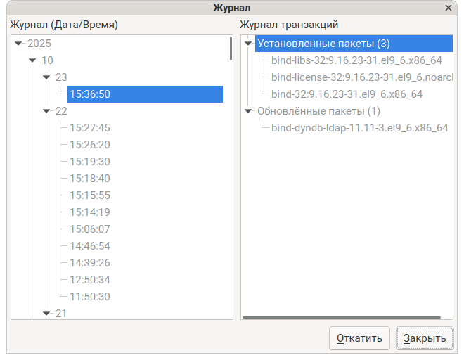The width and height of the screenshot is (464, 360).
Task: Collapse the Обновлённые пакеты group
Action: point(248,111)
